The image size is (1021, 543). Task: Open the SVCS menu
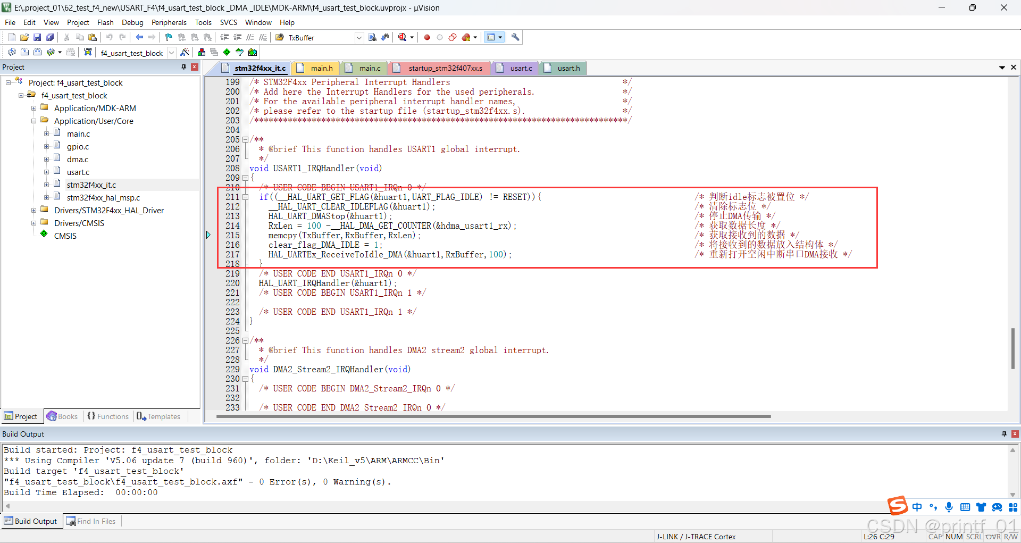click(x=229, y=22)
